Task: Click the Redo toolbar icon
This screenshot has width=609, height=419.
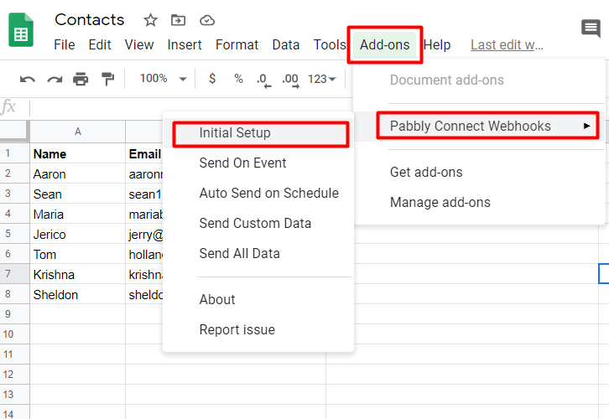Action: [55, 79]
